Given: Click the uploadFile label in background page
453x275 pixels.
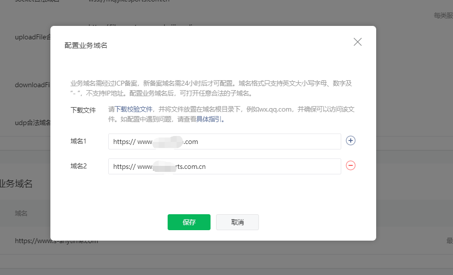Looking at the screenshot, I should (x=32, y=37).
